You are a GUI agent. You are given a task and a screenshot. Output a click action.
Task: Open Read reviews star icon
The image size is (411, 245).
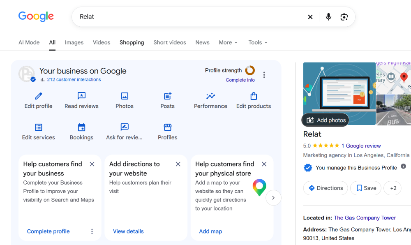(x=81, y=96)
